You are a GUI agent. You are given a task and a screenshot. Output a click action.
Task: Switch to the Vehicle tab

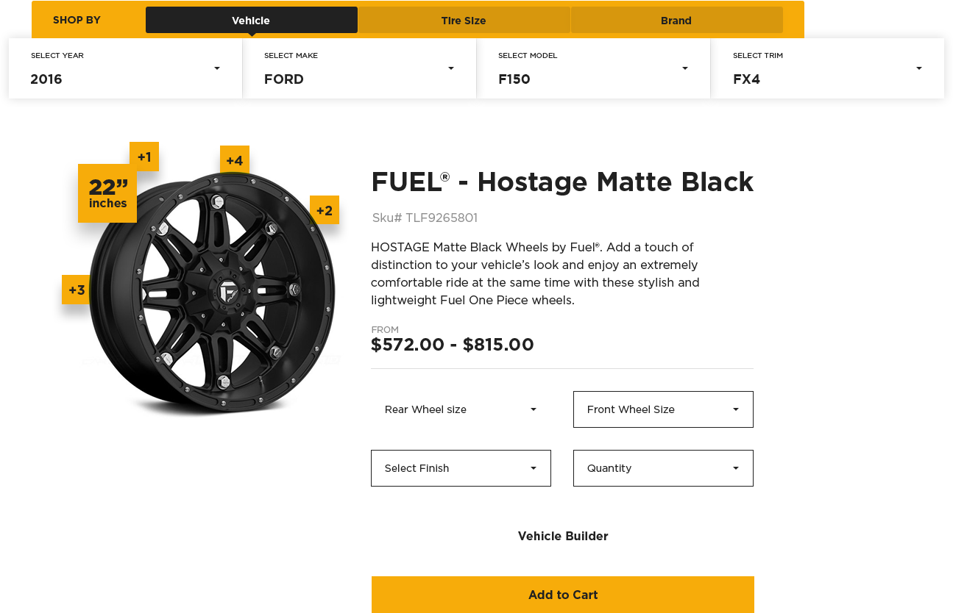tap(251, 21)
